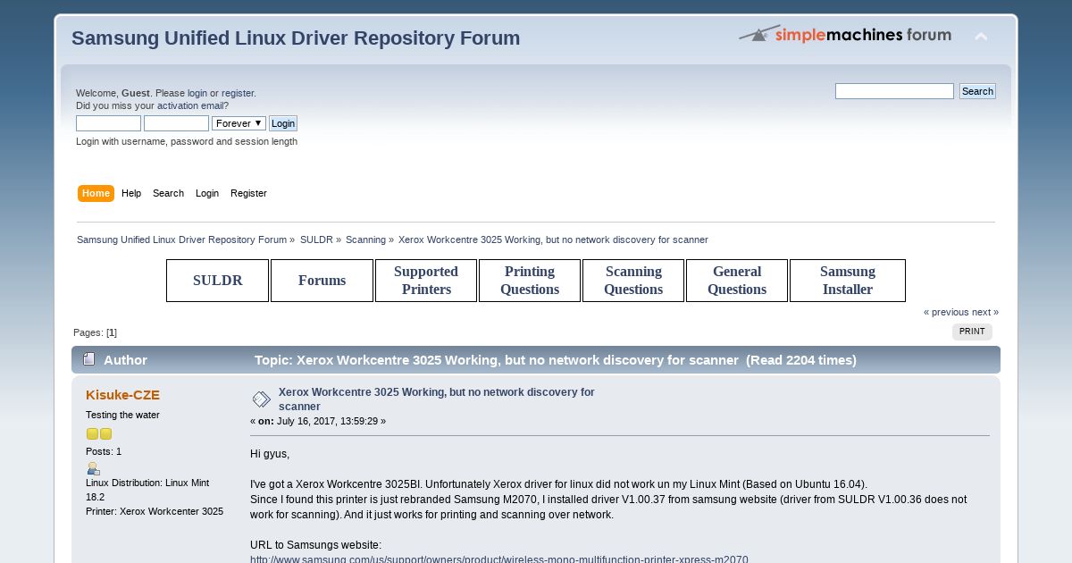
Task: Click the topic icon in the Author bar
Action: click(x=88, y=359)
